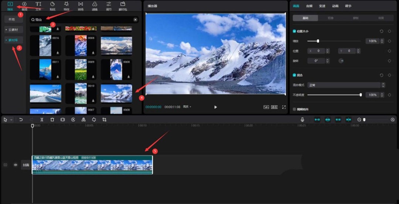This screenshot has height=204, width=399.
Task: Switch to the 变速 (Speed) tab
Action: click(322, 6)
